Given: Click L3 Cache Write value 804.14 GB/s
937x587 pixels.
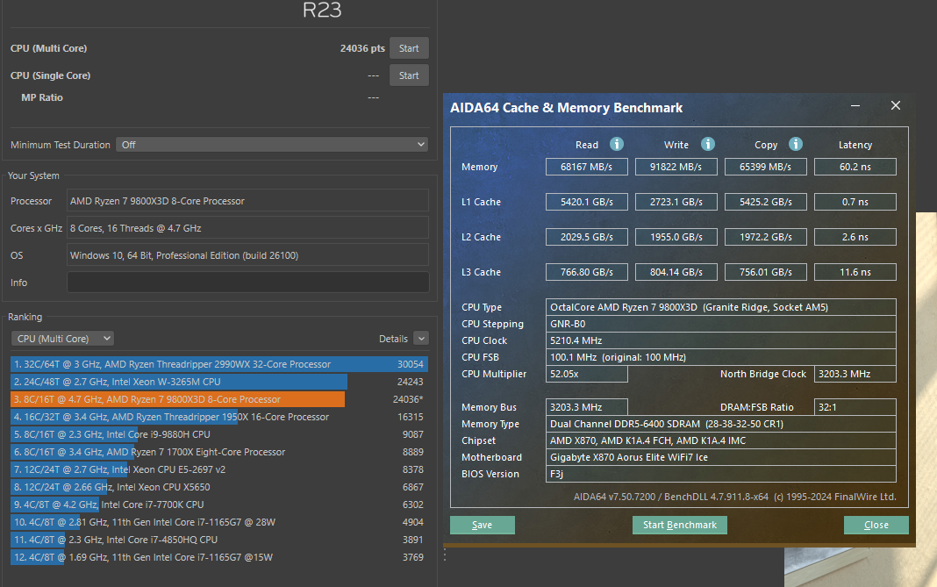Looking at the screenshot, I should click(x=676, y=272).
